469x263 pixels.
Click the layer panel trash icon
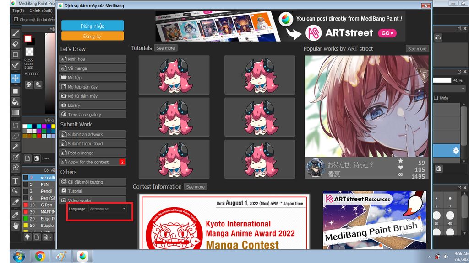pyautogui.click(x=439, y=169)
